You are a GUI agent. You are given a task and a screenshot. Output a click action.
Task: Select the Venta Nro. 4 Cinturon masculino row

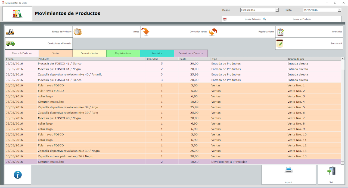(109, 102)
